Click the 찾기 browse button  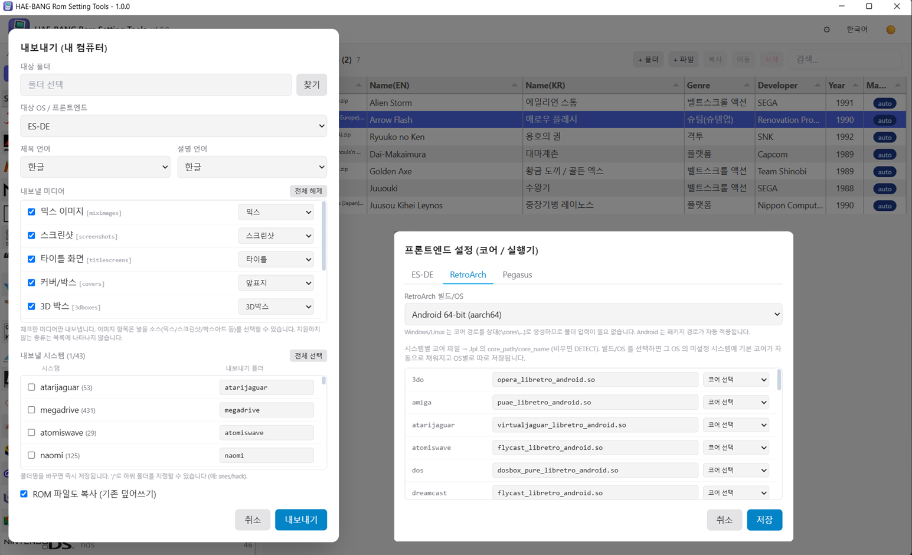click(311, 84)
